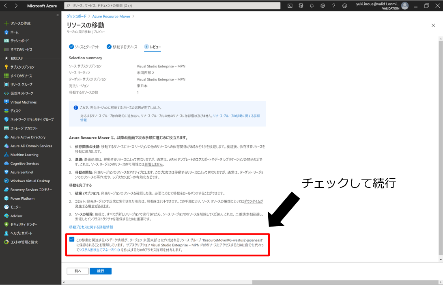Image resolution: width=443 pixels, height=285 pixels.
Task: Click the vertical scrollbar of the blade
Action: (x=441, y=147)
